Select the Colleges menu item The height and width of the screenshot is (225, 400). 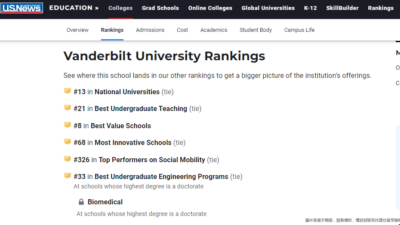pyautogui.click(x=120, y=8)
